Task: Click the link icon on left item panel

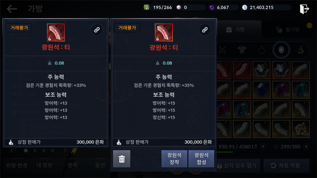Action: pos(97,30)
